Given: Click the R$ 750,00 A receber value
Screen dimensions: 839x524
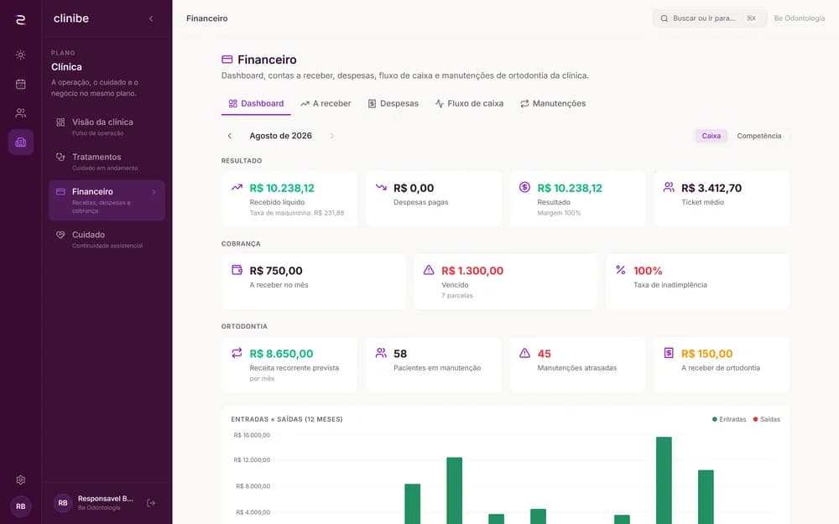Looking at the screenshot, I should (x=275, y=271).
